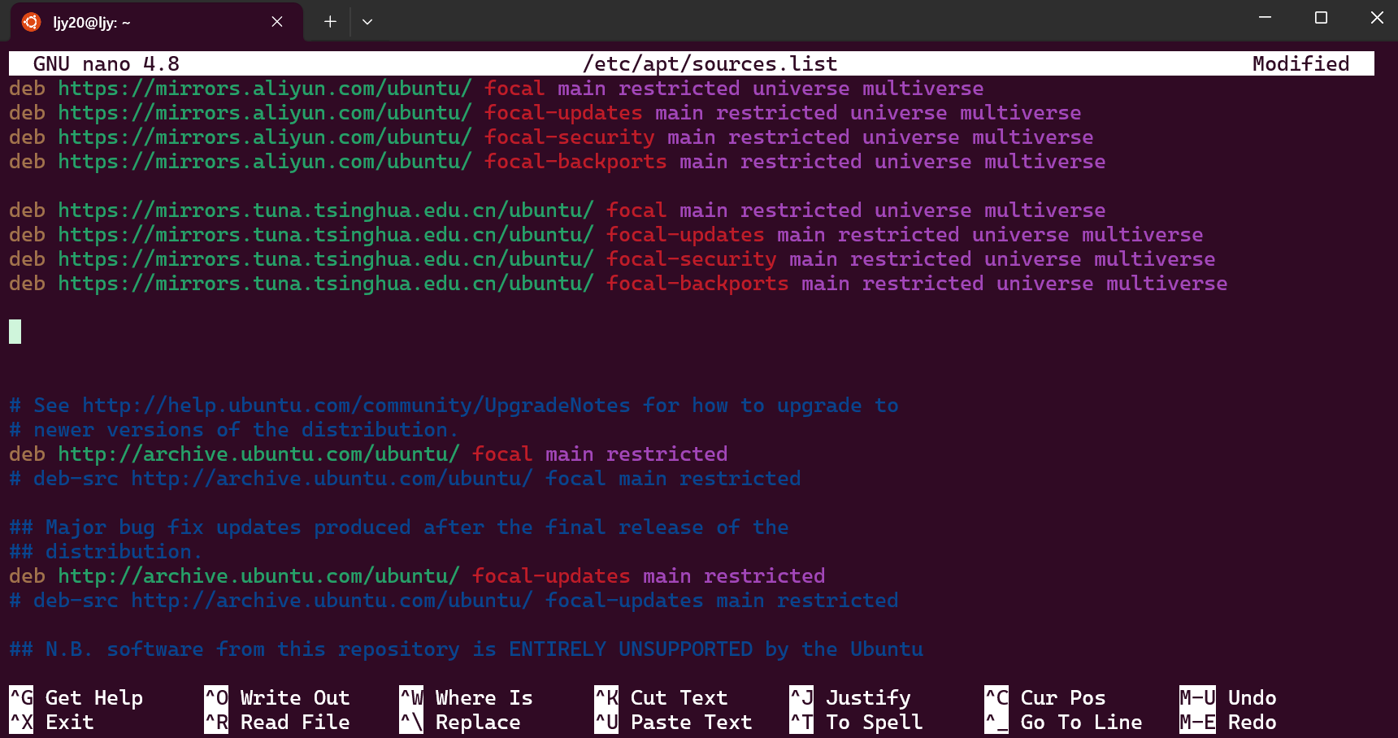Click 'focal-updates' in the aliyun line
The width and height of the screenshot is (1398, 738).
(563, 113)
